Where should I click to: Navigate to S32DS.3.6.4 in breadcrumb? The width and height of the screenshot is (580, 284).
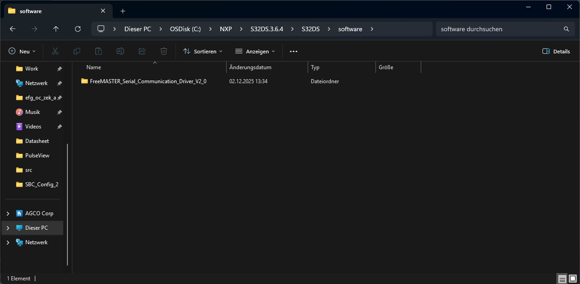[266, 29]
